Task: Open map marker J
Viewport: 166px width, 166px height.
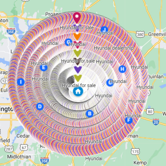Action: click(x=104, y=30)
